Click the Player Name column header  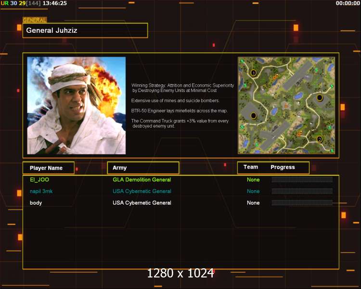coord(49,168)
